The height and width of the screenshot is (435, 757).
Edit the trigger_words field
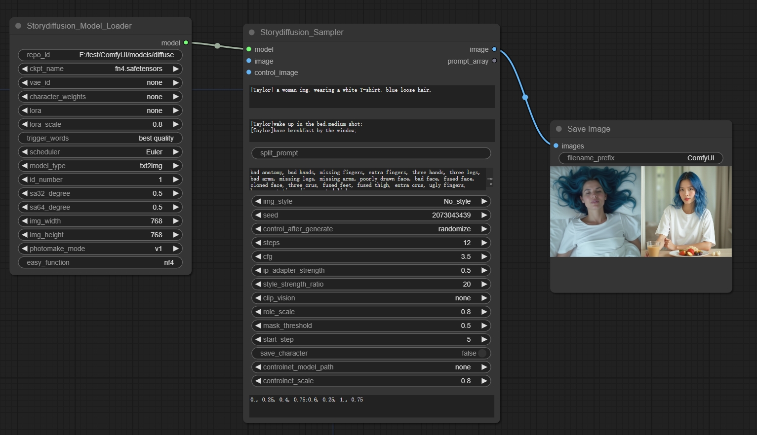pos(100,138)
